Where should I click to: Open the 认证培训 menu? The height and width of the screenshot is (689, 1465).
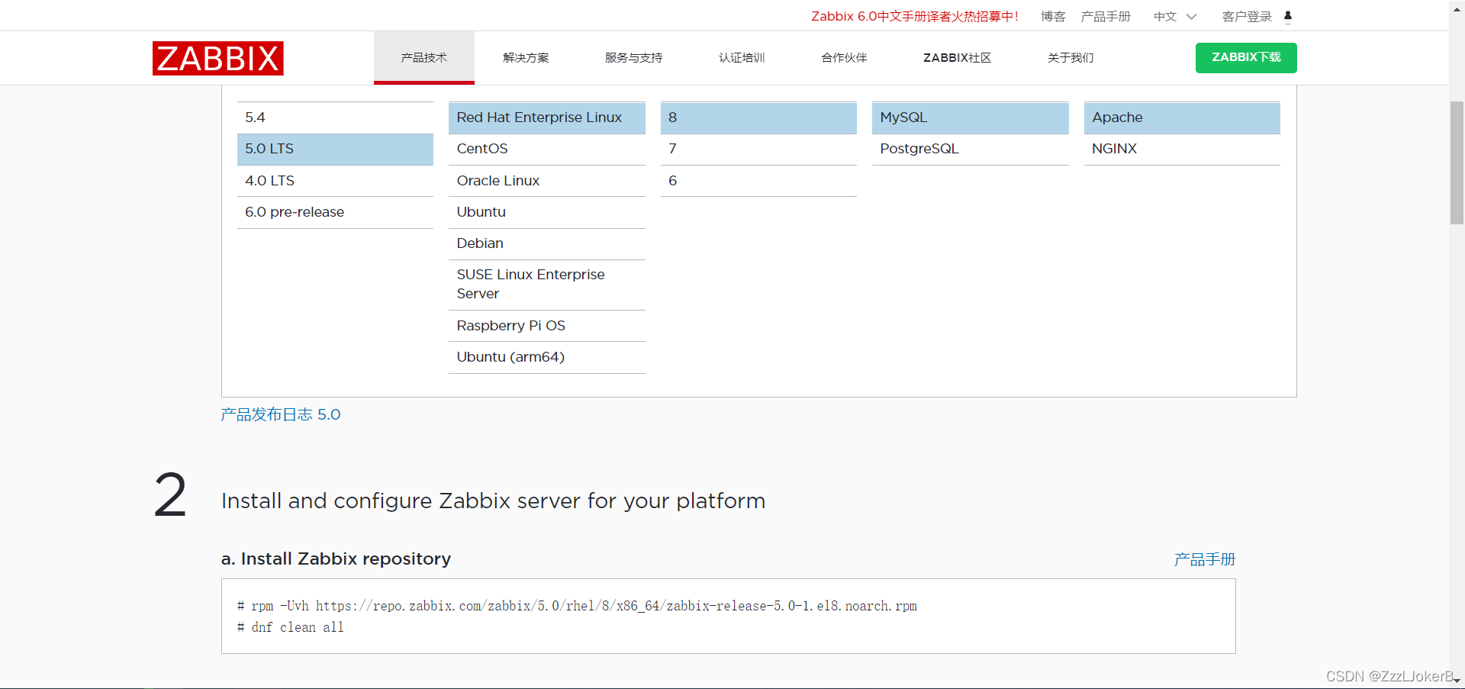[742, 58]
